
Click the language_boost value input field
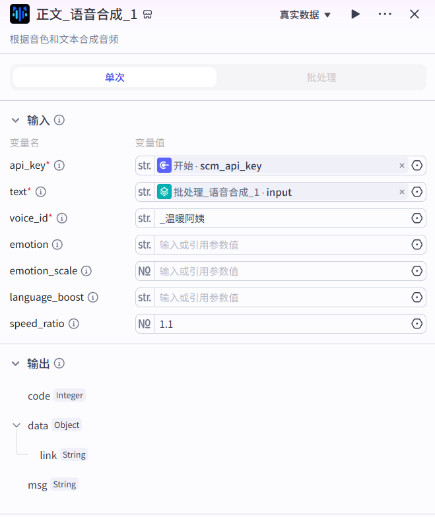tap(281, 297)
